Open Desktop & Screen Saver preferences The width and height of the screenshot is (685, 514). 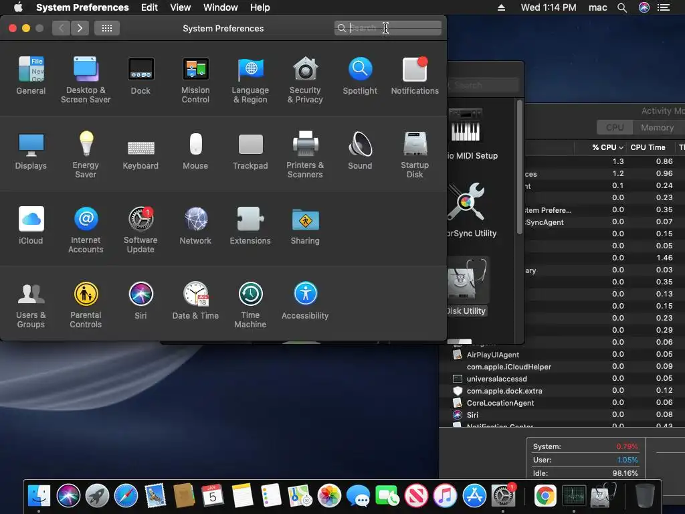pyautogui.click(x=86, y=80)
